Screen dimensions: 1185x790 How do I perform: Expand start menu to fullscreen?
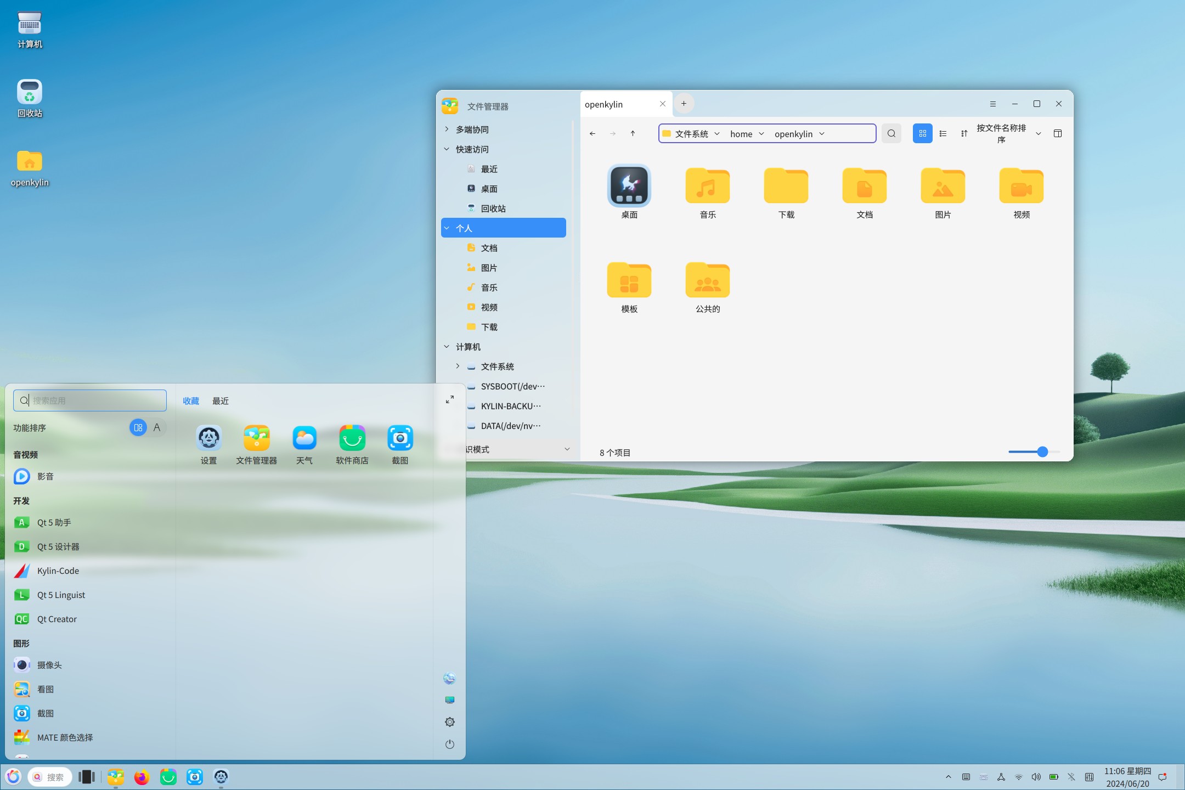450,399
